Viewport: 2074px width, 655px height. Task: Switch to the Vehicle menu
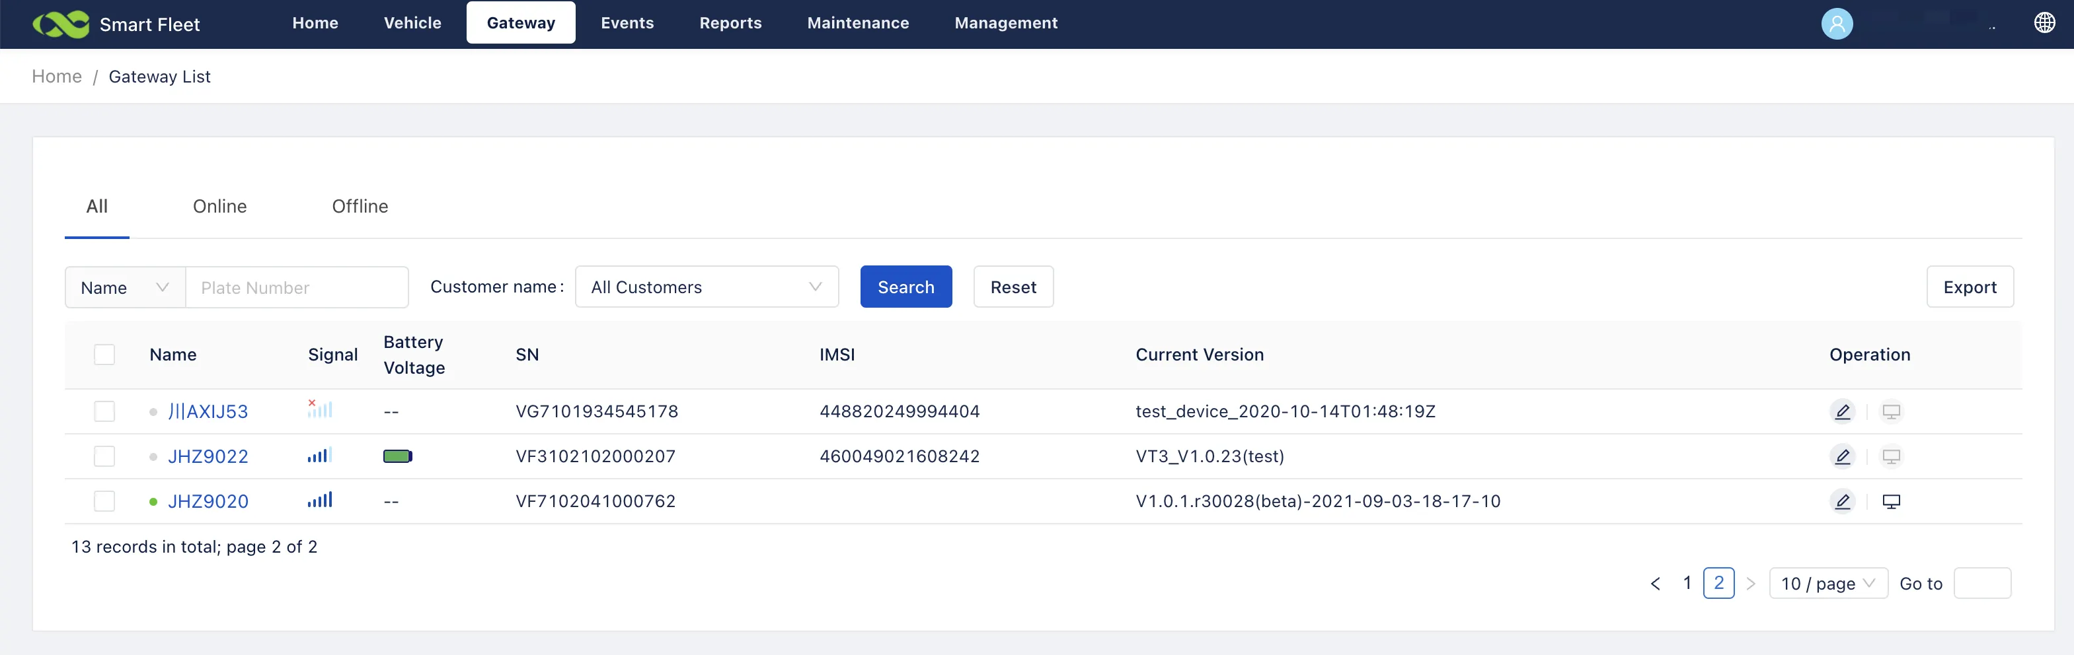(412, 22)
